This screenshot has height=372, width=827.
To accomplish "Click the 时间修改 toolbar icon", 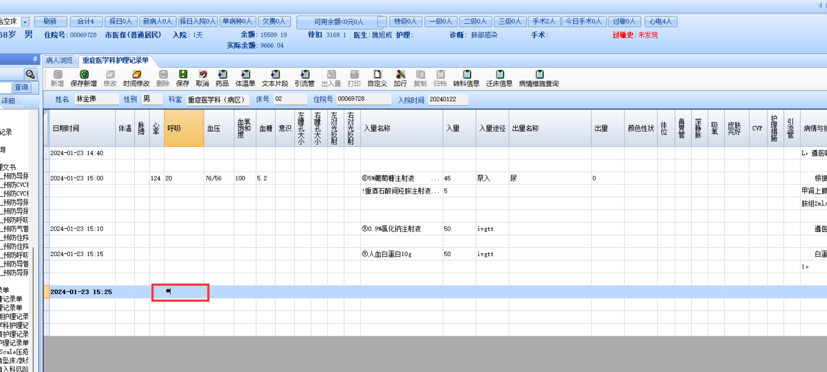I will point(136,75).
